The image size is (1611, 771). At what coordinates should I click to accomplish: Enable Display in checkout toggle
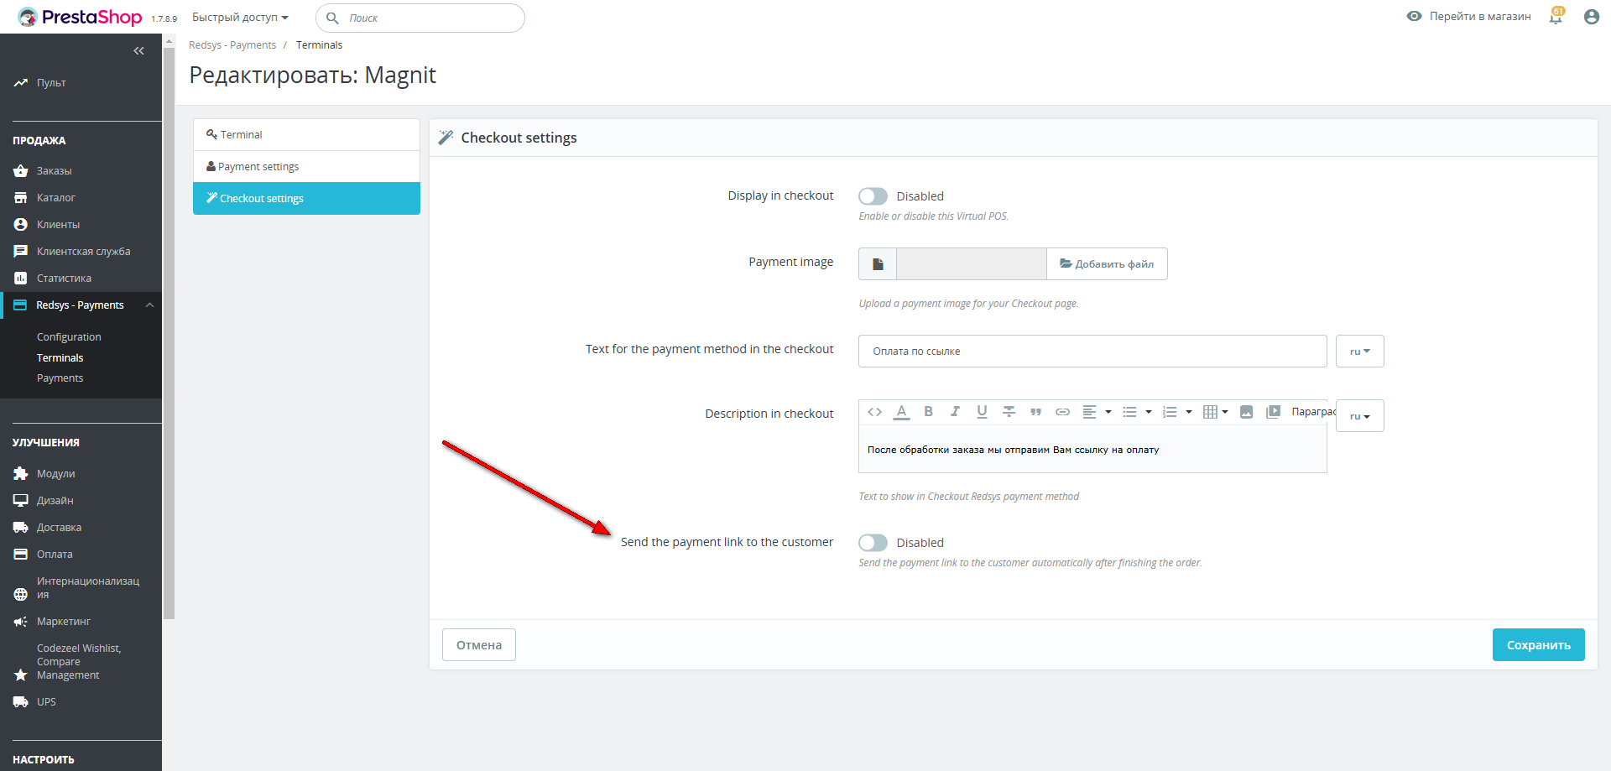pyautogui.click(x=873, y=196)
